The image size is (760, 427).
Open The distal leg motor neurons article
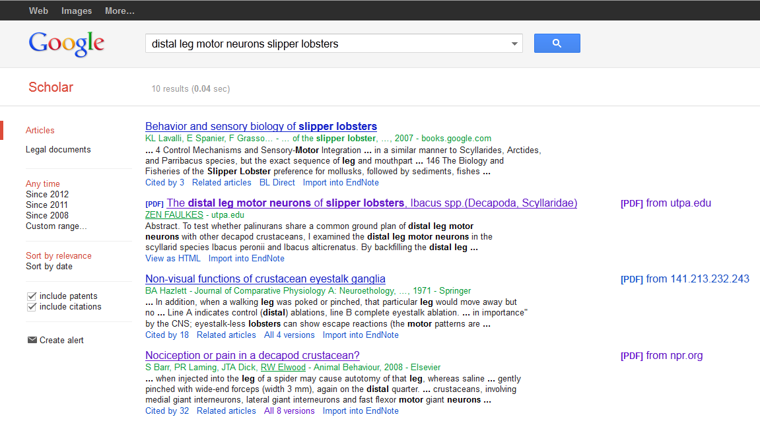point(372,203)
